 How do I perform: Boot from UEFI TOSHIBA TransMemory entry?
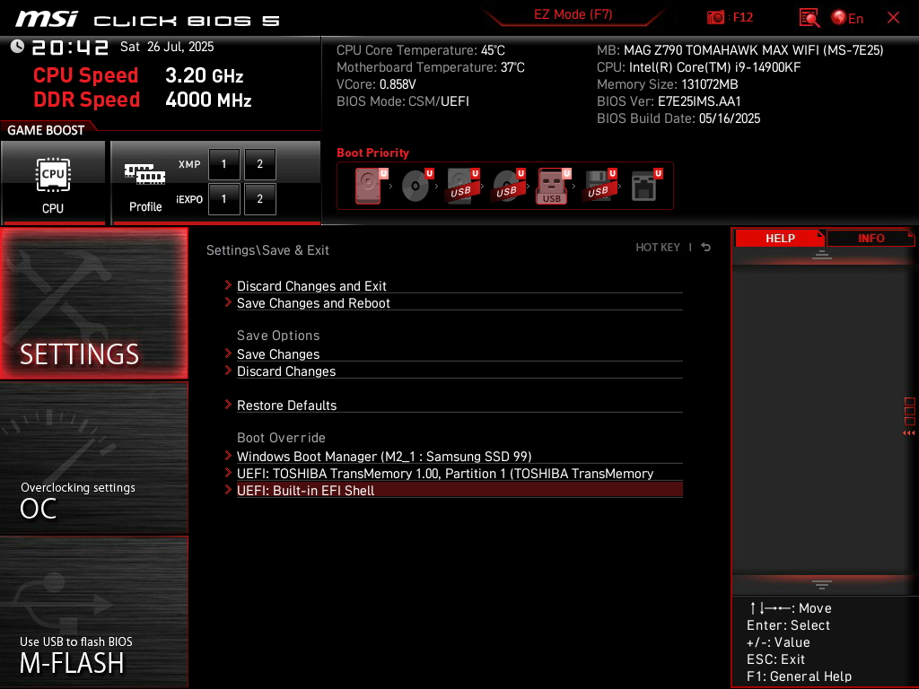point(459,473)
